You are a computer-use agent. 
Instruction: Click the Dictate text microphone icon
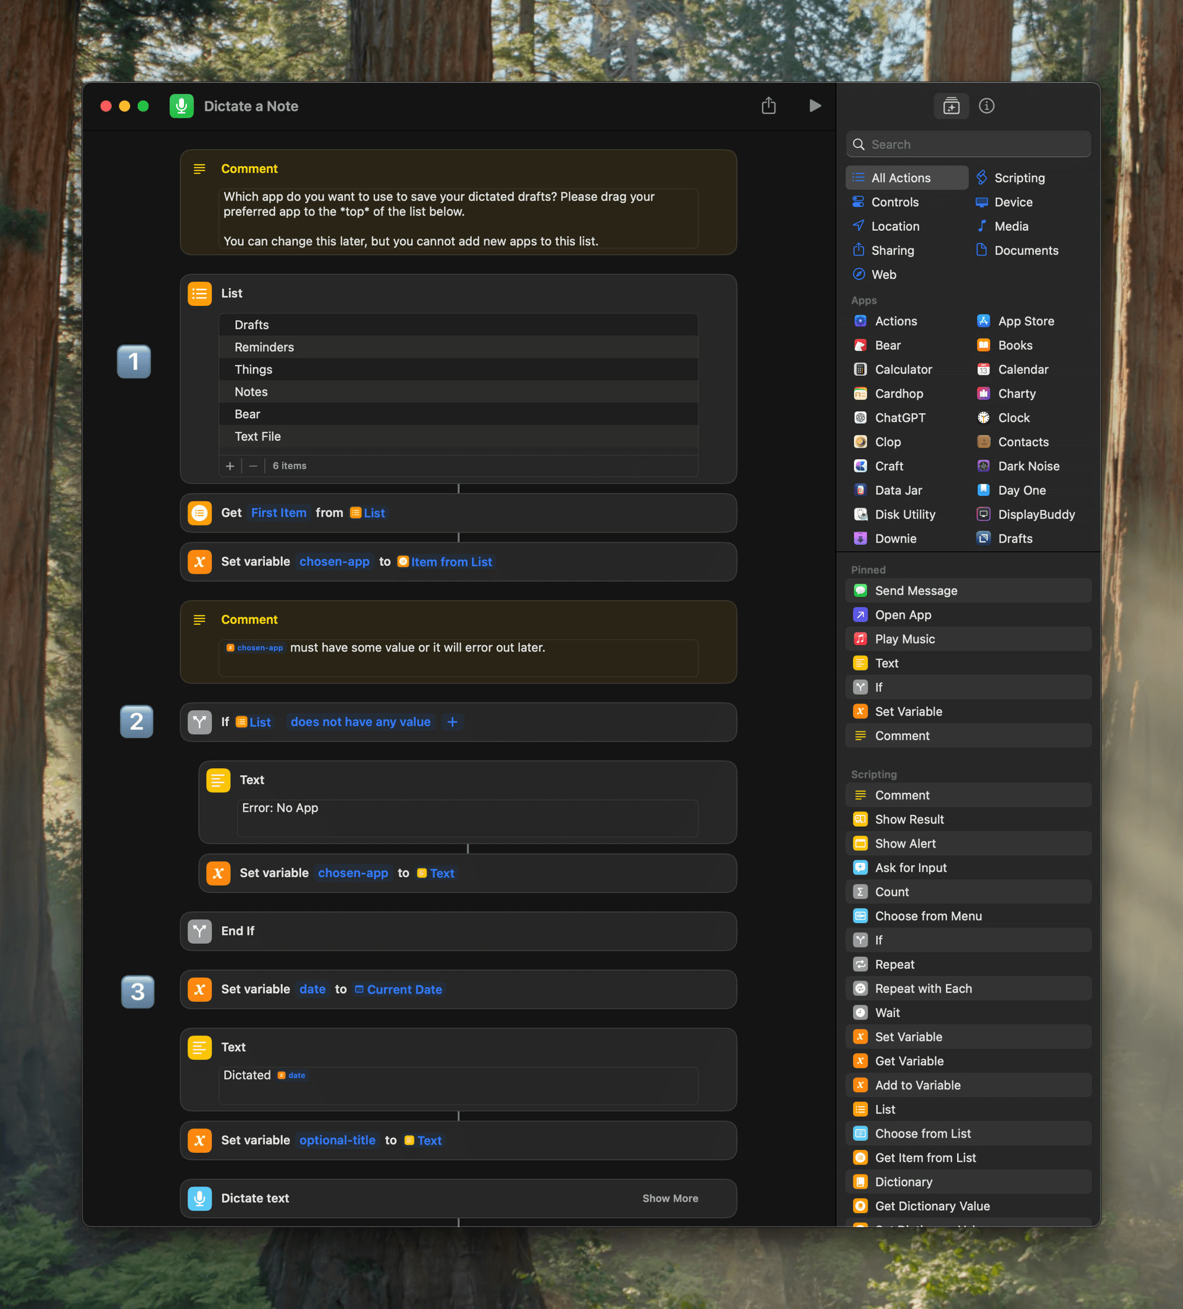click(x=200, y=1198)
